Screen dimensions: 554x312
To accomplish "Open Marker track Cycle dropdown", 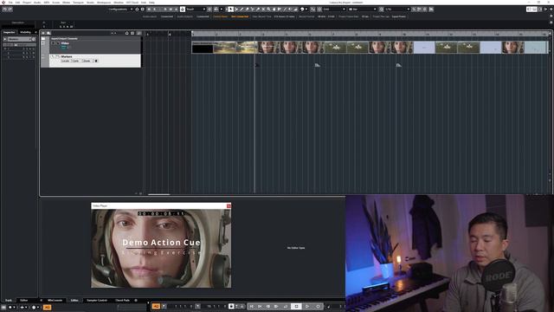I will click(x=76, y=61).
